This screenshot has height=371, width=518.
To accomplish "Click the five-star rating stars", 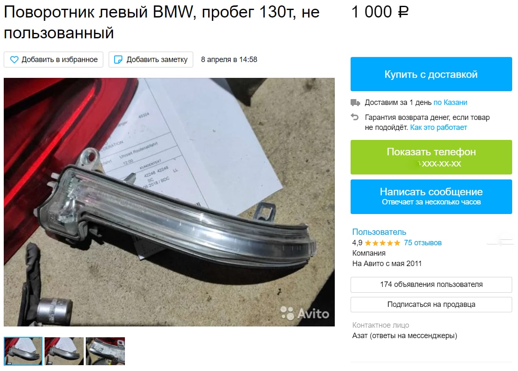I will tap(383, 243).
